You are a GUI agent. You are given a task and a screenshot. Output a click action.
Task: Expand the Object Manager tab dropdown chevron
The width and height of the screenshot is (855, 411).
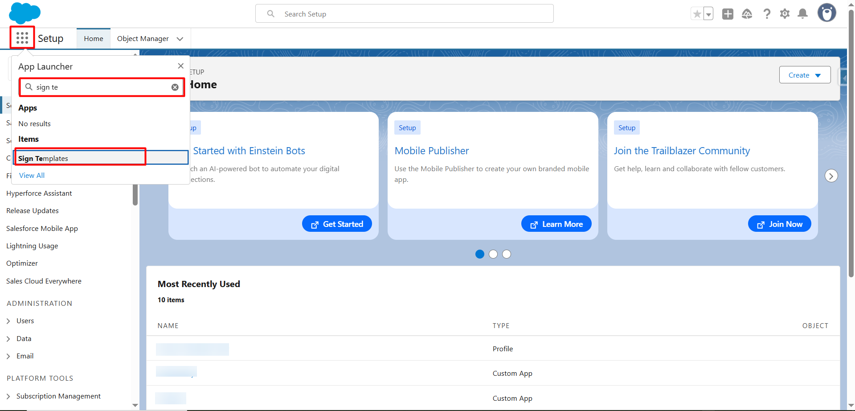(180, 39)
